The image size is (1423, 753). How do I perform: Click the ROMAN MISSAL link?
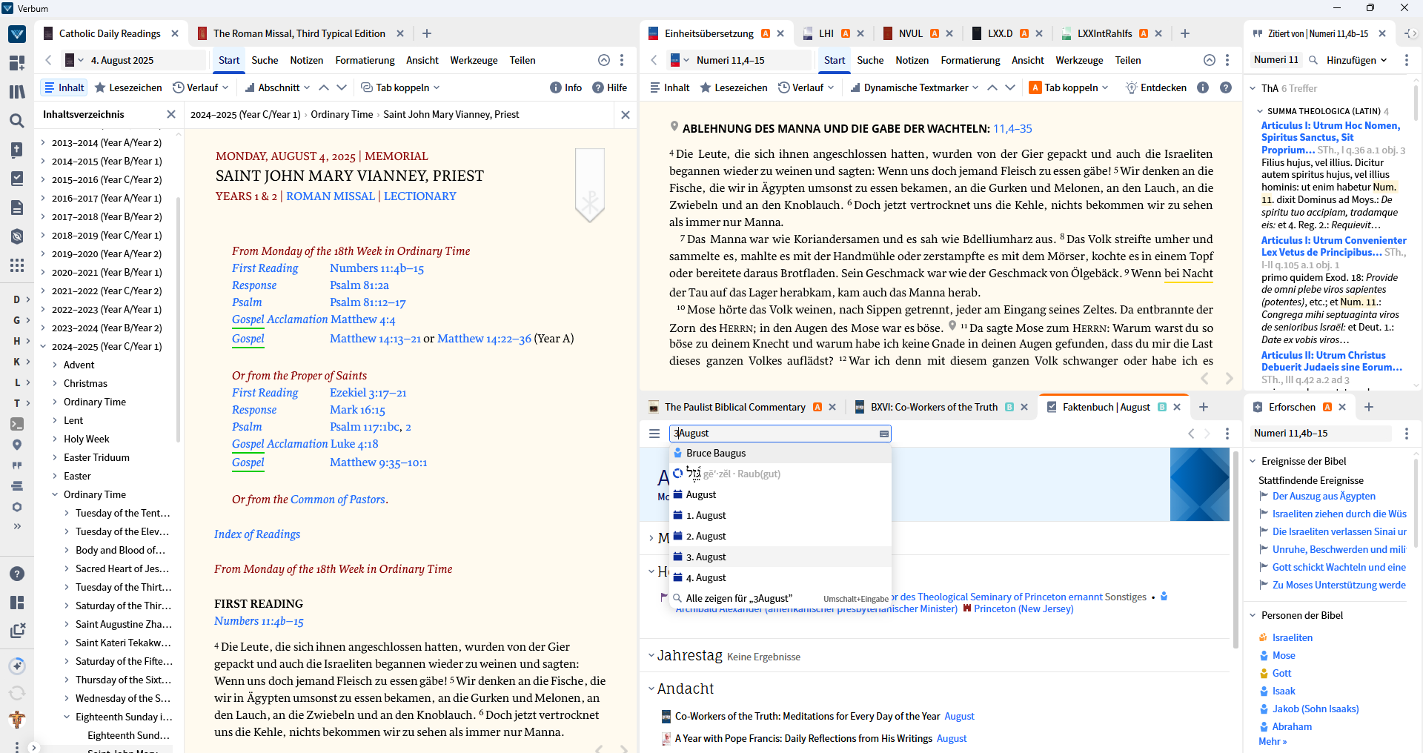point(331,196)
